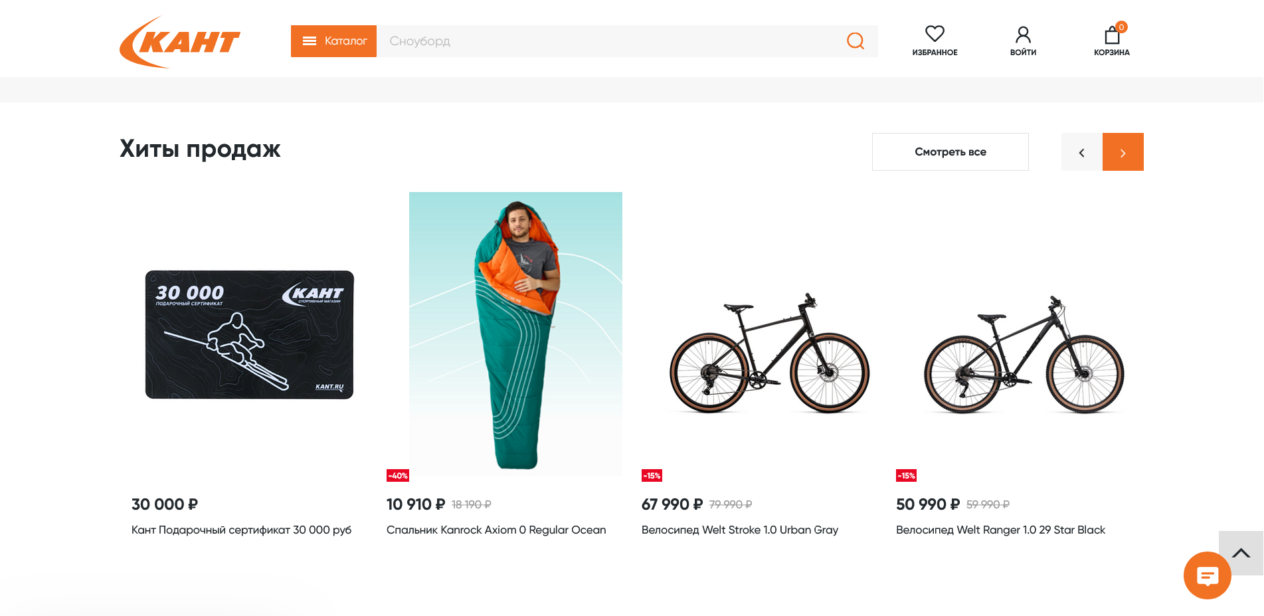The image size is (1264, 616).
Task: Show next bestsellers with right arrow
Action: pos(1123,152)
